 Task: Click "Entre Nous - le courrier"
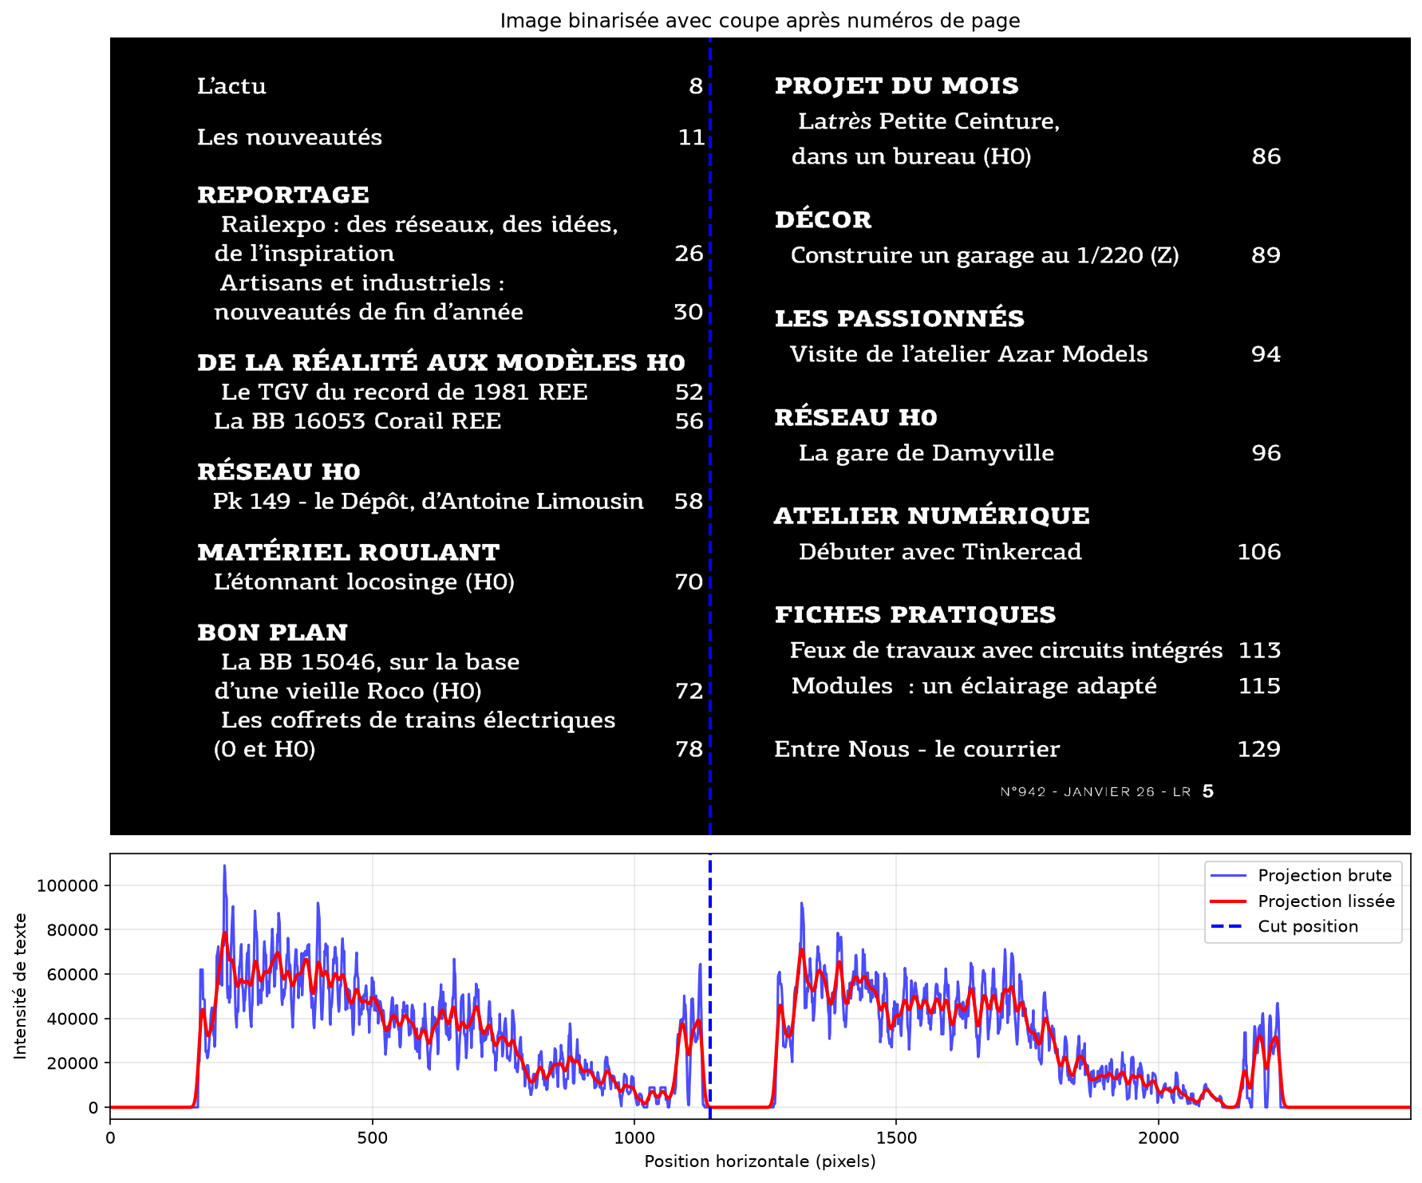(917, 749)
